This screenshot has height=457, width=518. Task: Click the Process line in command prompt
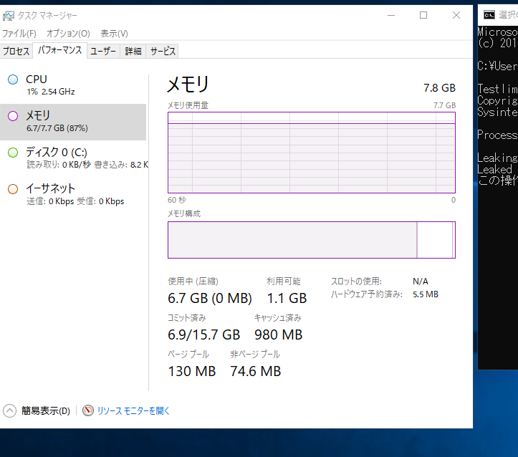click(497, 135)
